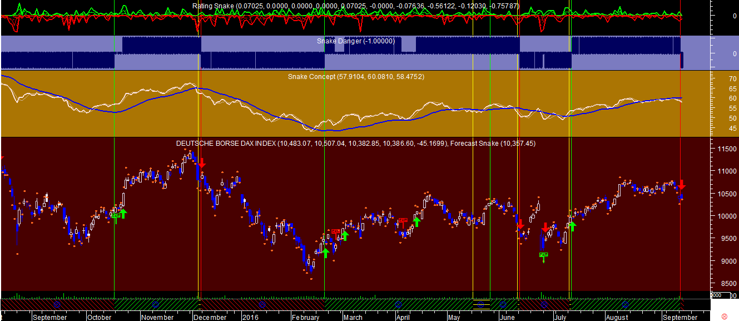Click November label on date axis

pos(157,317)
